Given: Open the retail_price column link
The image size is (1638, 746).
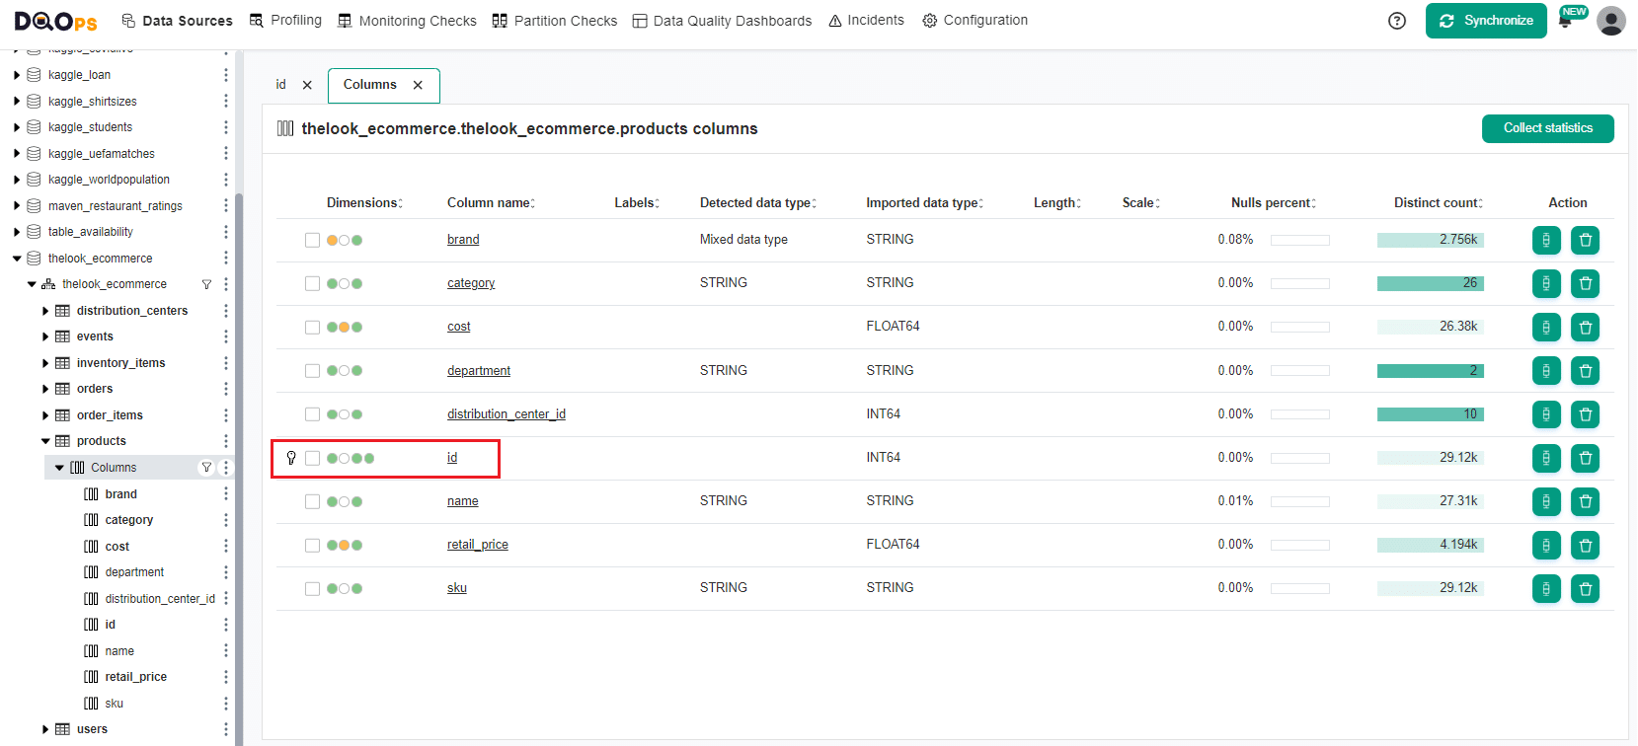Looking at the screenshot, I should point(478,545).
